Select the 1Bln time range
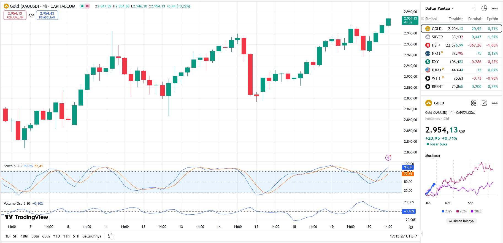The image size is (503, 243). 25,236
